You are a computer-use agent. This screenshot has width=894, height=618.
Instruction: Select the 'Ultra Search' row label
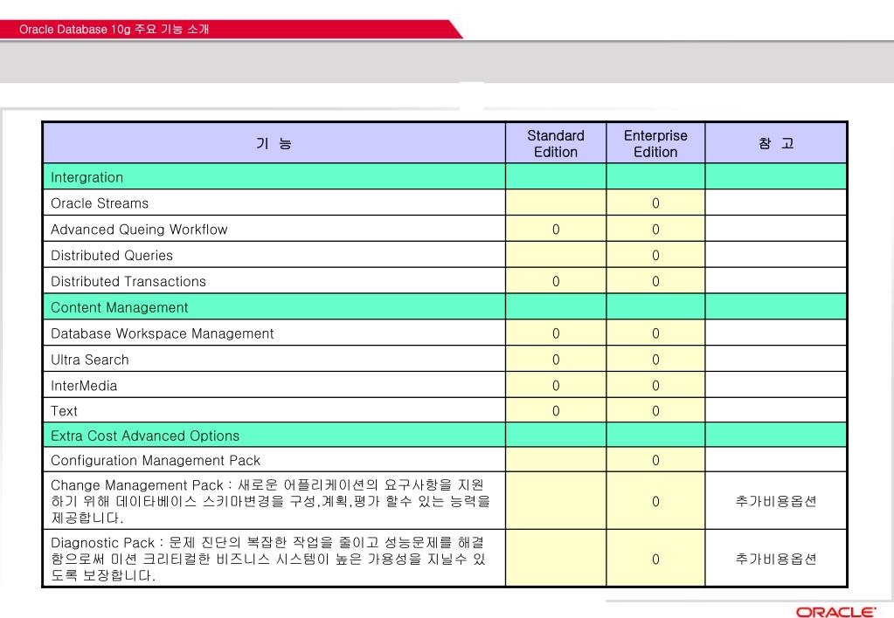tap(90, 360)
